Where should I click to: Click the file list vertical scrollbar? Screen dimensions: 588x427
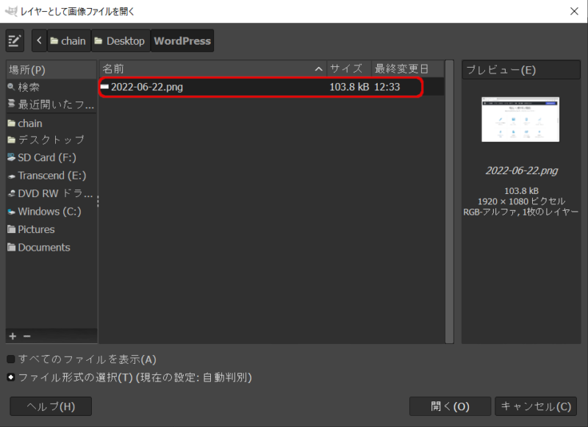pos(449,201)
